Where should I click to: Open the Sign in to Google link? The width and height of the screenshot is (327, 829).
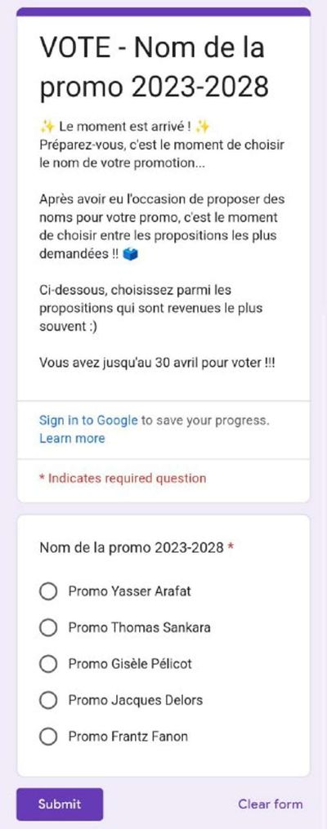click(x=88, y=421)
